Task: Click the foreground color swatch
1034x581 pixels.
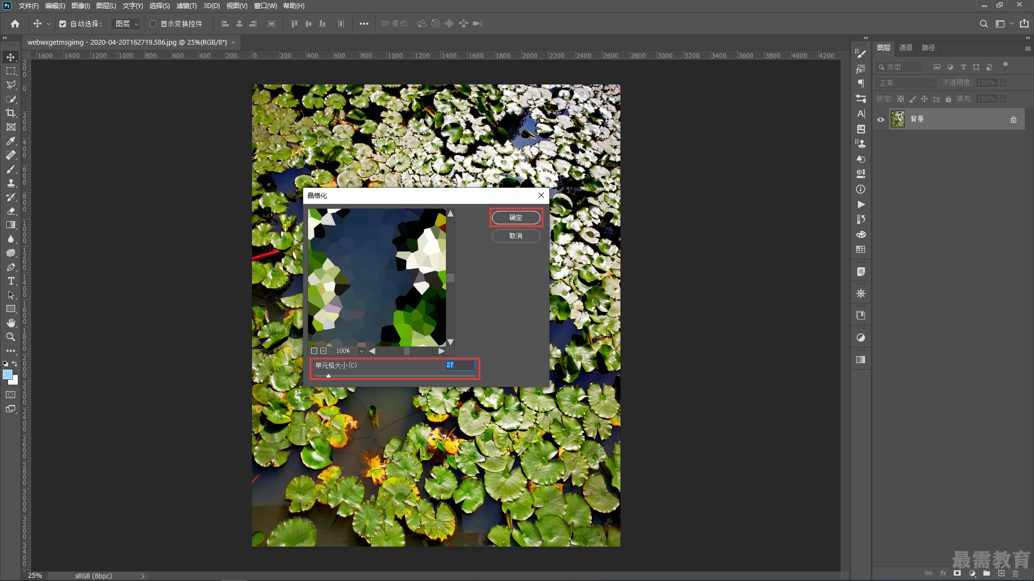Action: [8, 374]
